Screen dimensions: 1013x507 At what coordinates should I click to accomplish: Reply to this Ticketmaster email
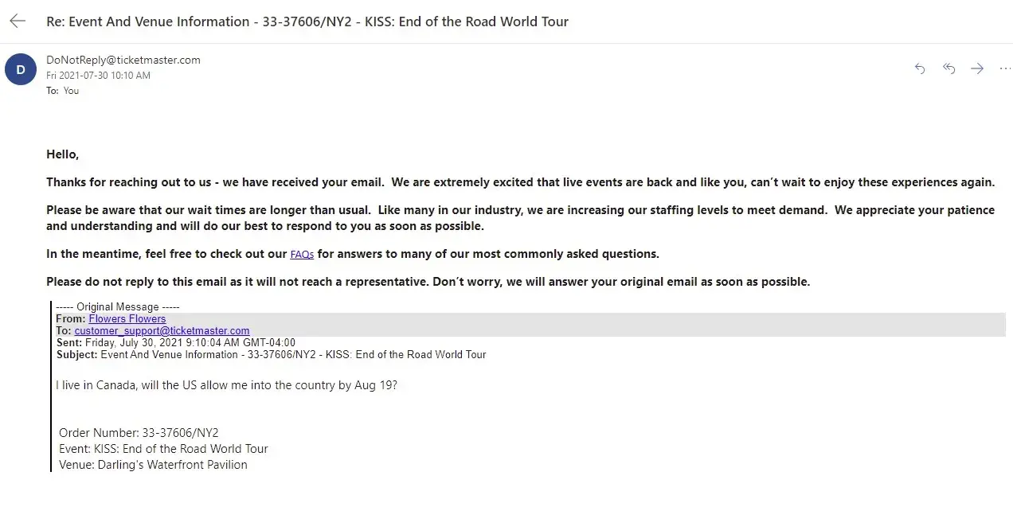pos(920,69)
